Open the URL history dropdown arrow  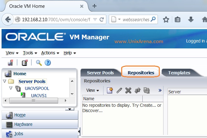coord(95,19)
